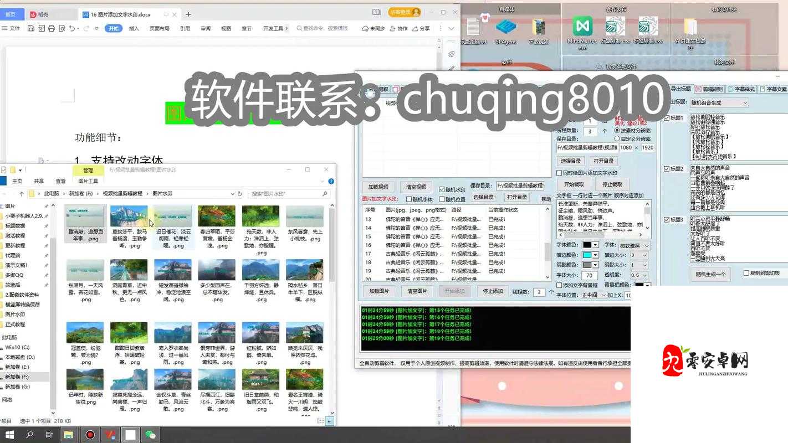The height and width of the screenshot is (443, 788).
Task: Open 描边大小 dropdown
Action: click(x=639, y=255)
